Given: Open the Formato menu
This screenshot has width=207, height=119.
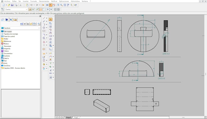Looking at the screenshot, I should coord(34,1).
